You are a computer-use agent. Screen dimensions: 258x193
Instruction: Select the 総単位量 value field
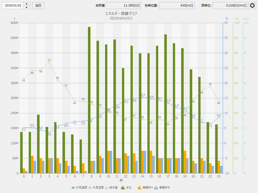[177, 6]
